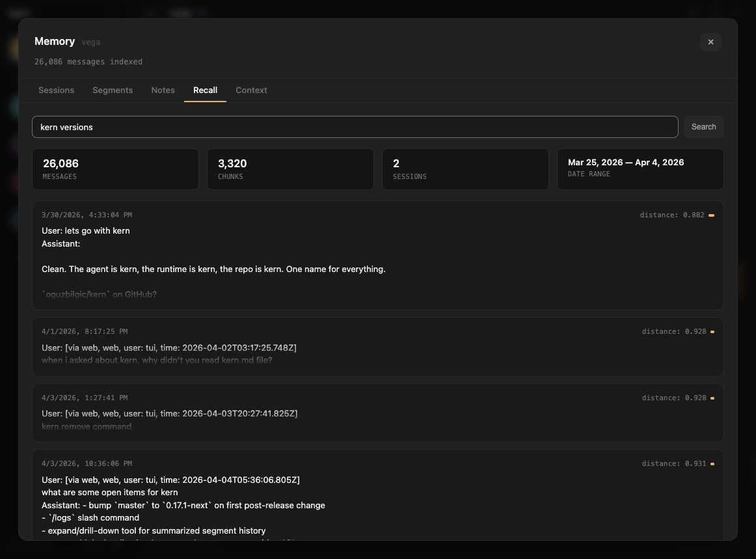Close the Memory dialog with the × button

pos(710,42)
